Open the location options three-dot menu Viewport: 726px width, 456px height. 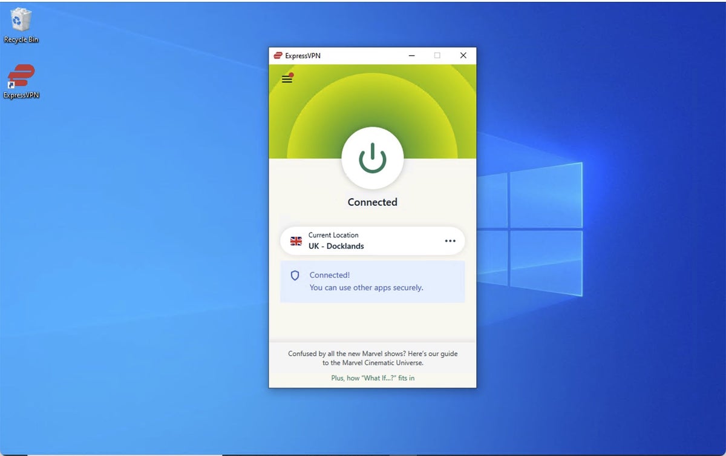[450, 241]
